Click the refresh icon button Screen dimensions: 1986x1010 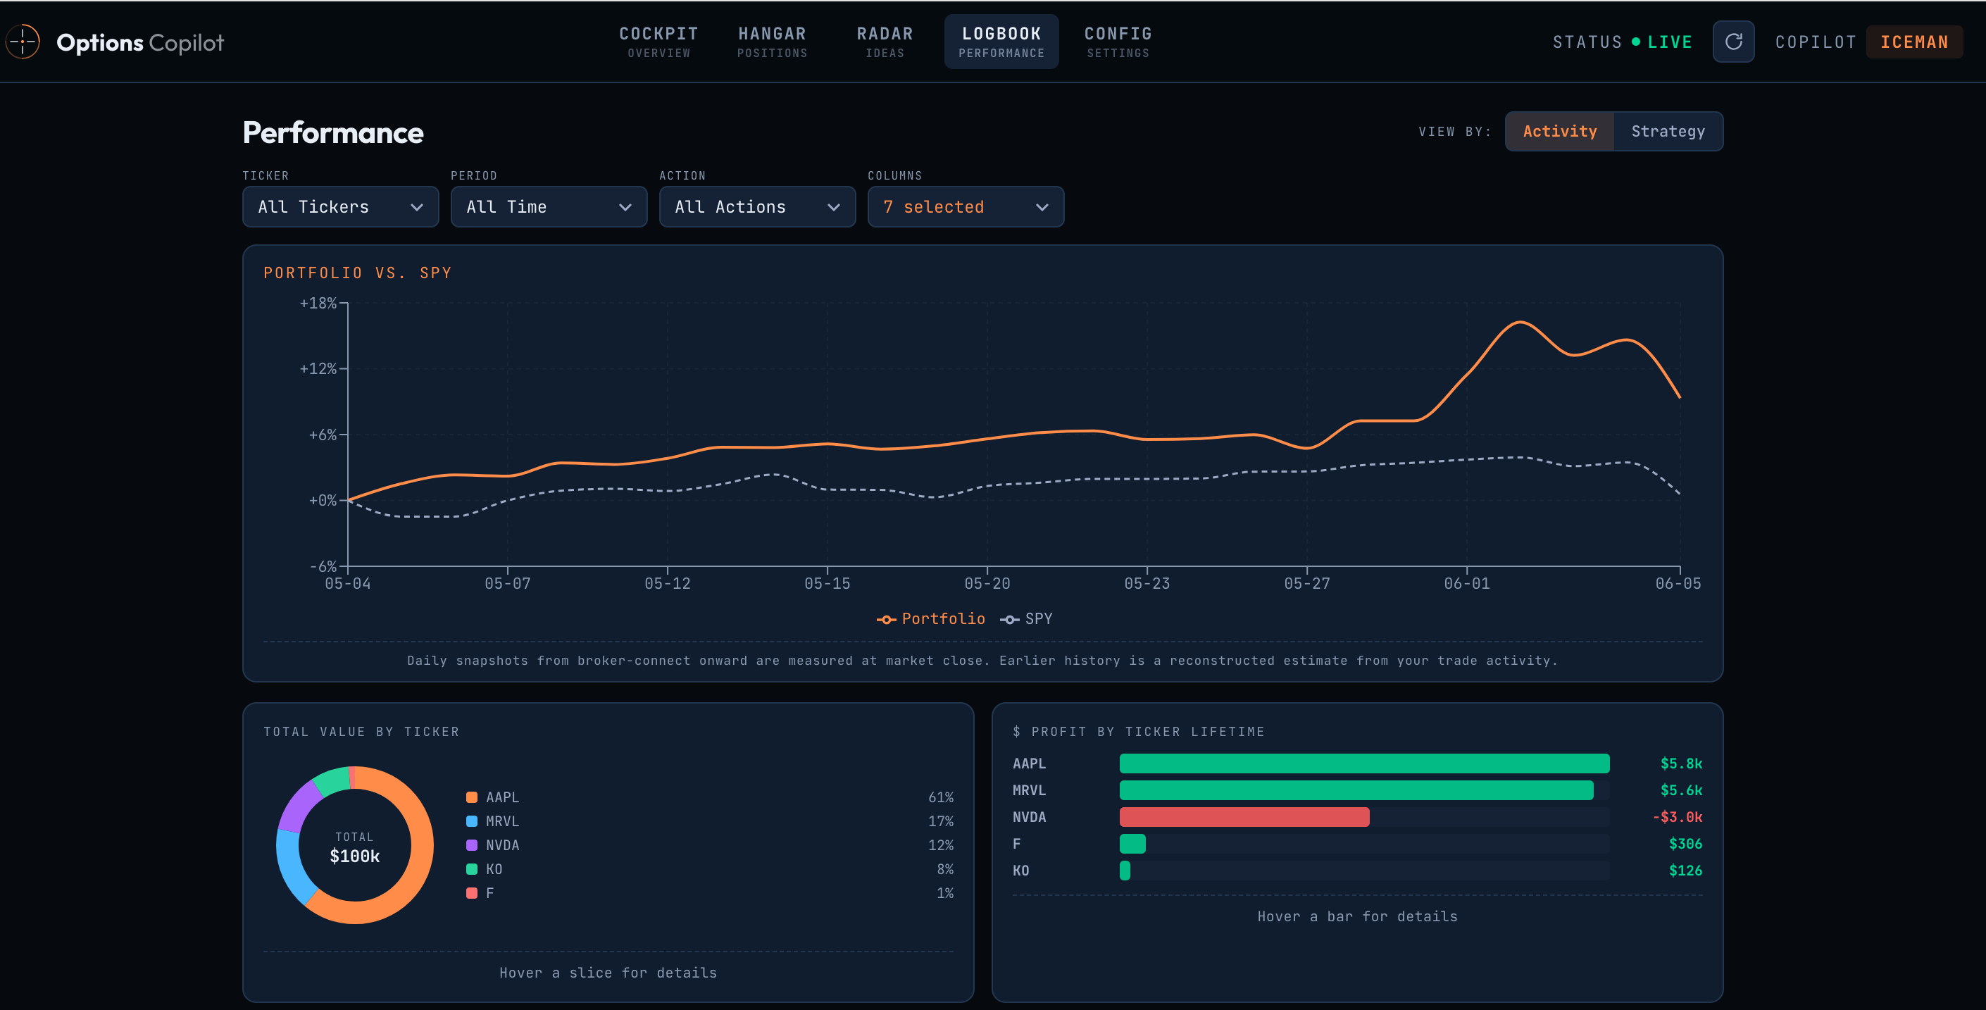1733,42
